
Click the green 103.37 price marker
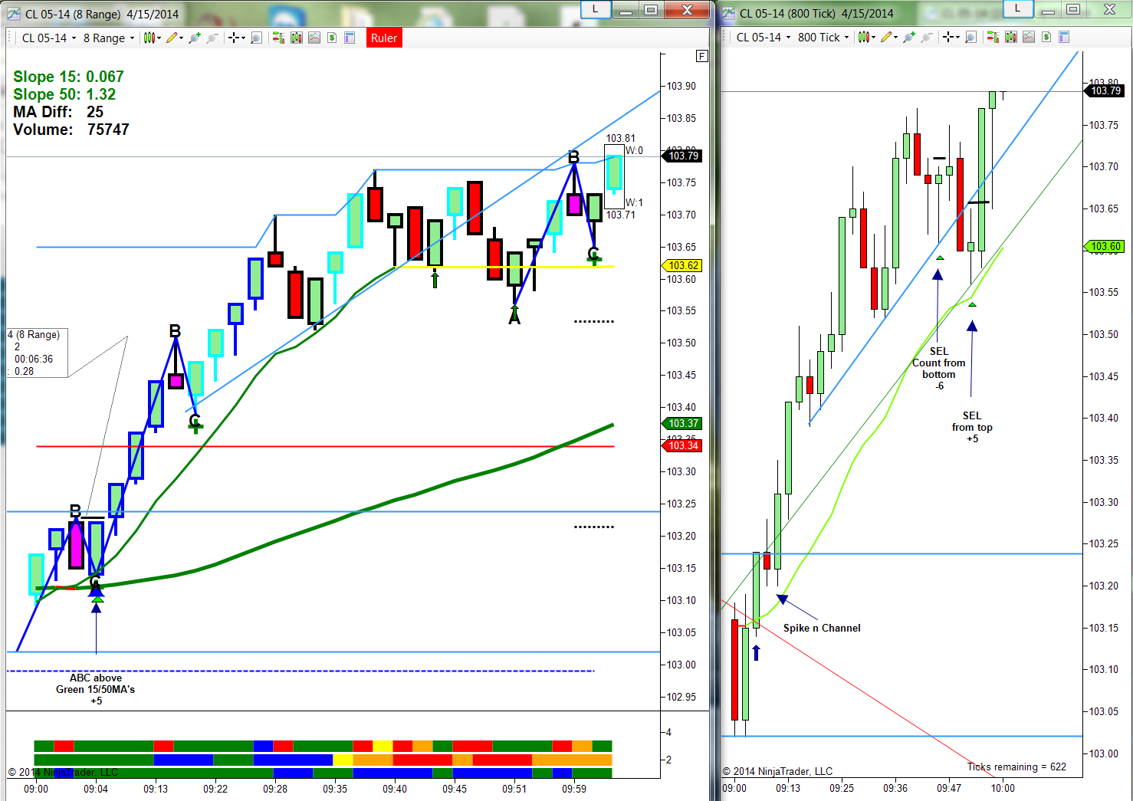point(681,423)
